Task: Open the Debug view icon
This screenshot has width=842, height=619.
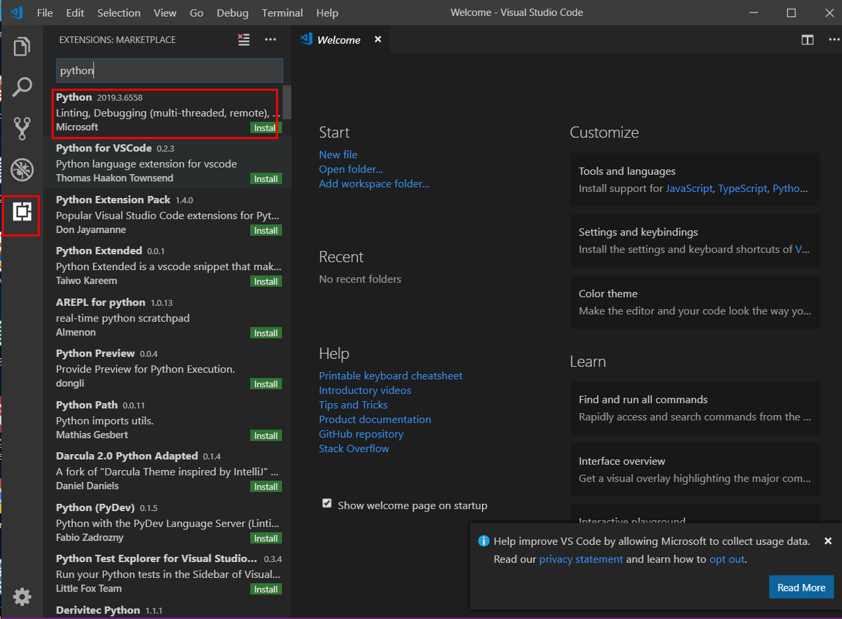Action: point(22,170)
